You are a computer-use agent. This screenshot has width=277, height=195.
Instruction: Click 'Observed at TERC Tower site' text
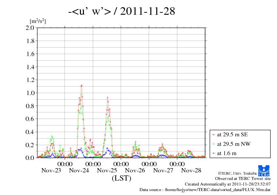(x=243, y=179)
